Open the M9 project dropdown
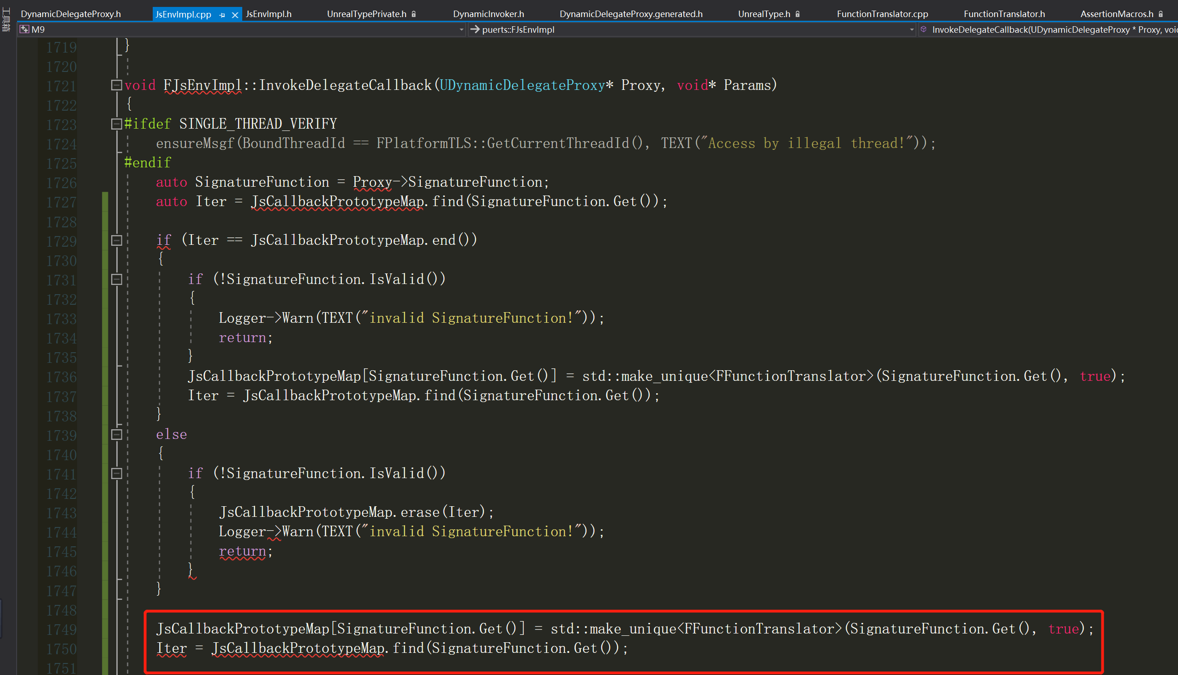The image size is (1178, 675). [460, 29]
